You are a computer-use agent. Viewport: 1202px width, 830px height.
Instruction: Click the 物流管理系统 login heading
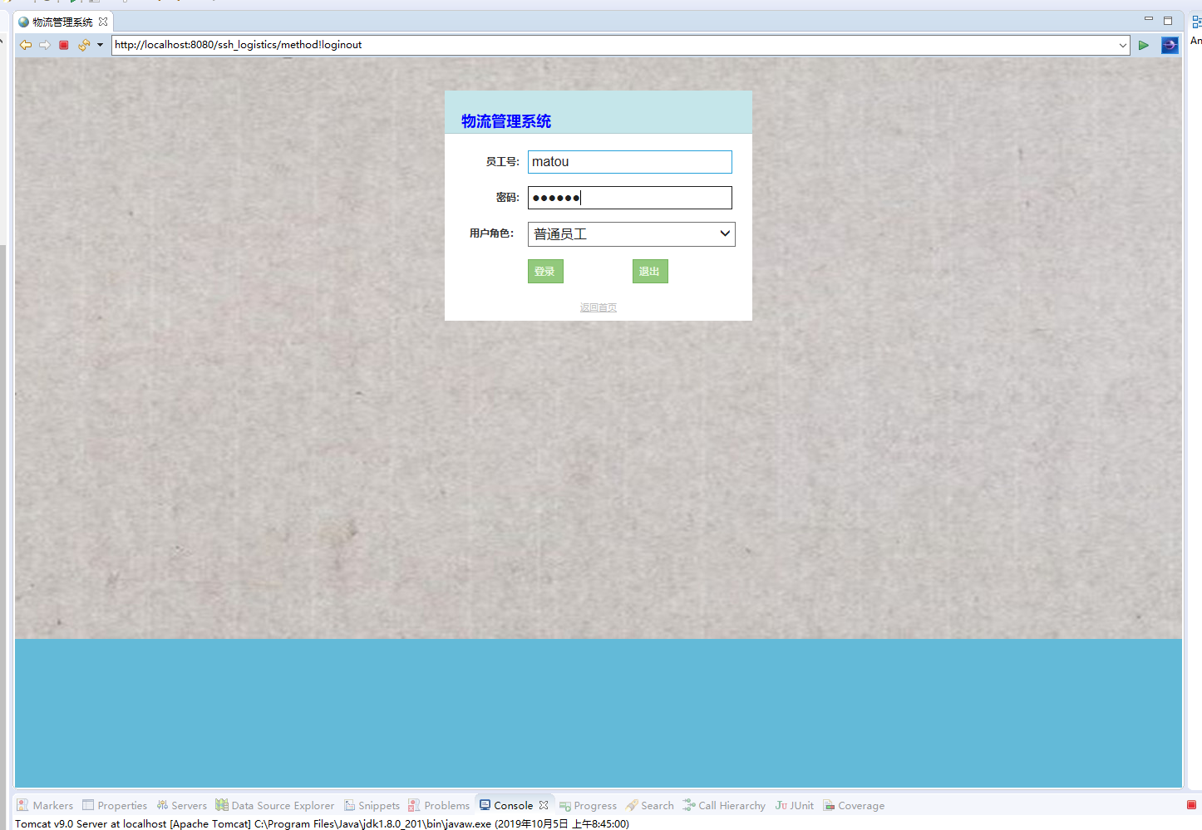(x=506, y=121)
